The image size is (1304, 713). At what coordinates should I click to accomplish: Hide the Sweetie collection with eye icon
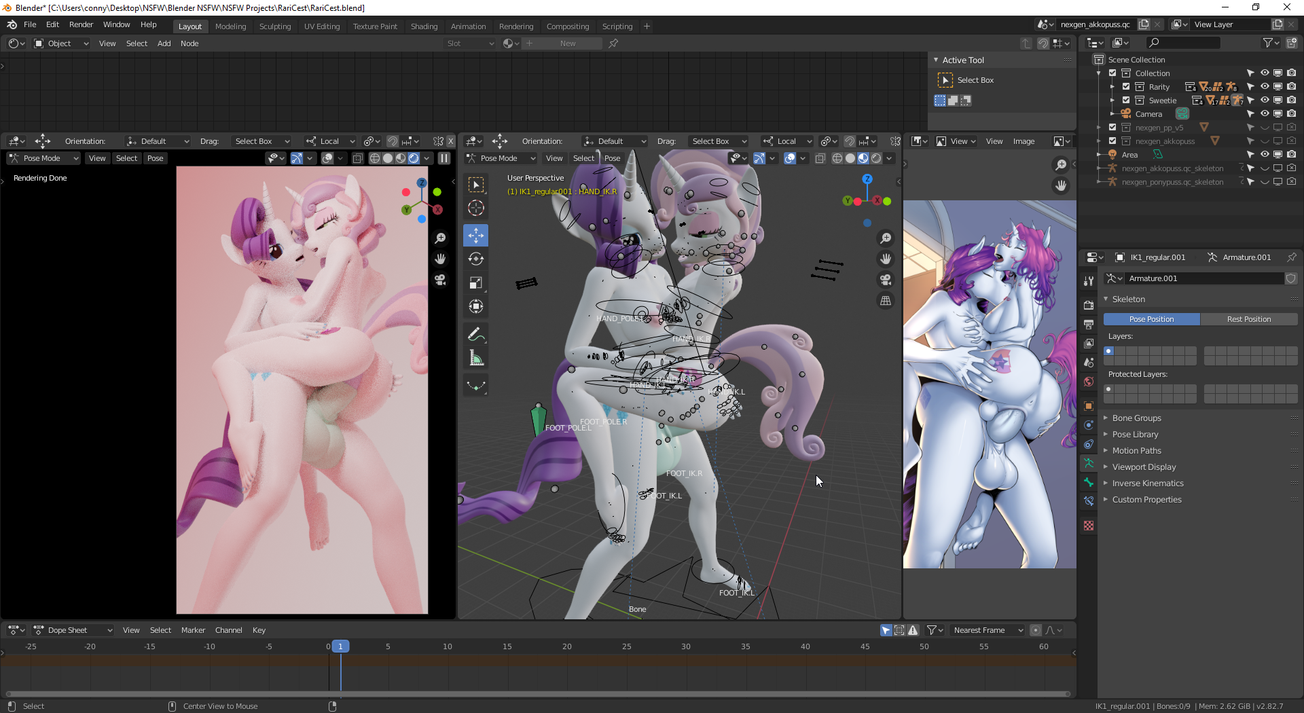[1265, 100]
